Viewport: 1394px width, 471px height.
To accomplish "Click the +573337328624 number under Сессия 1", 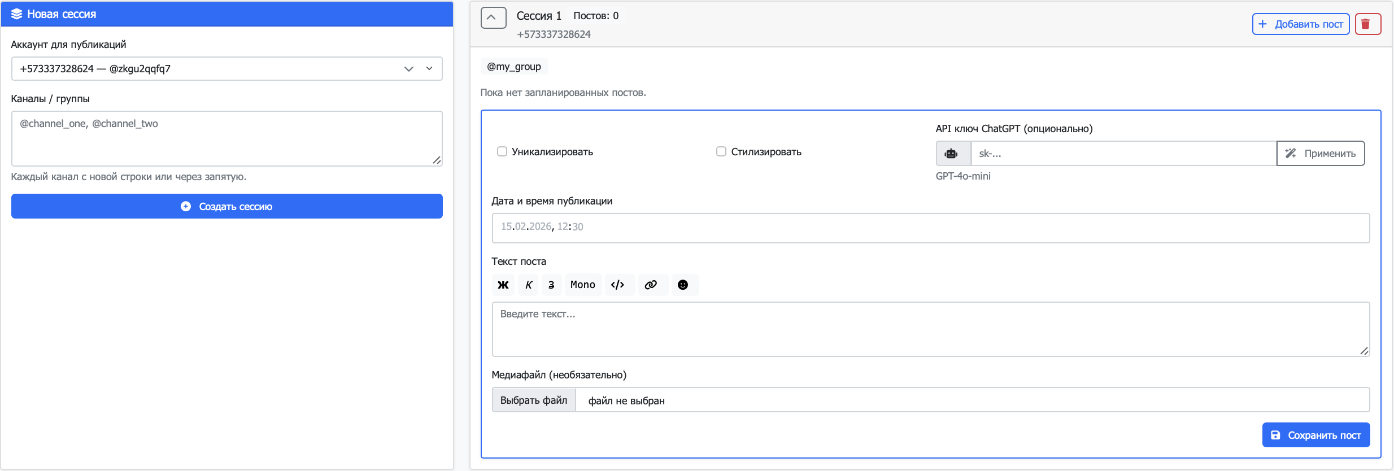I will pos(554,34).
